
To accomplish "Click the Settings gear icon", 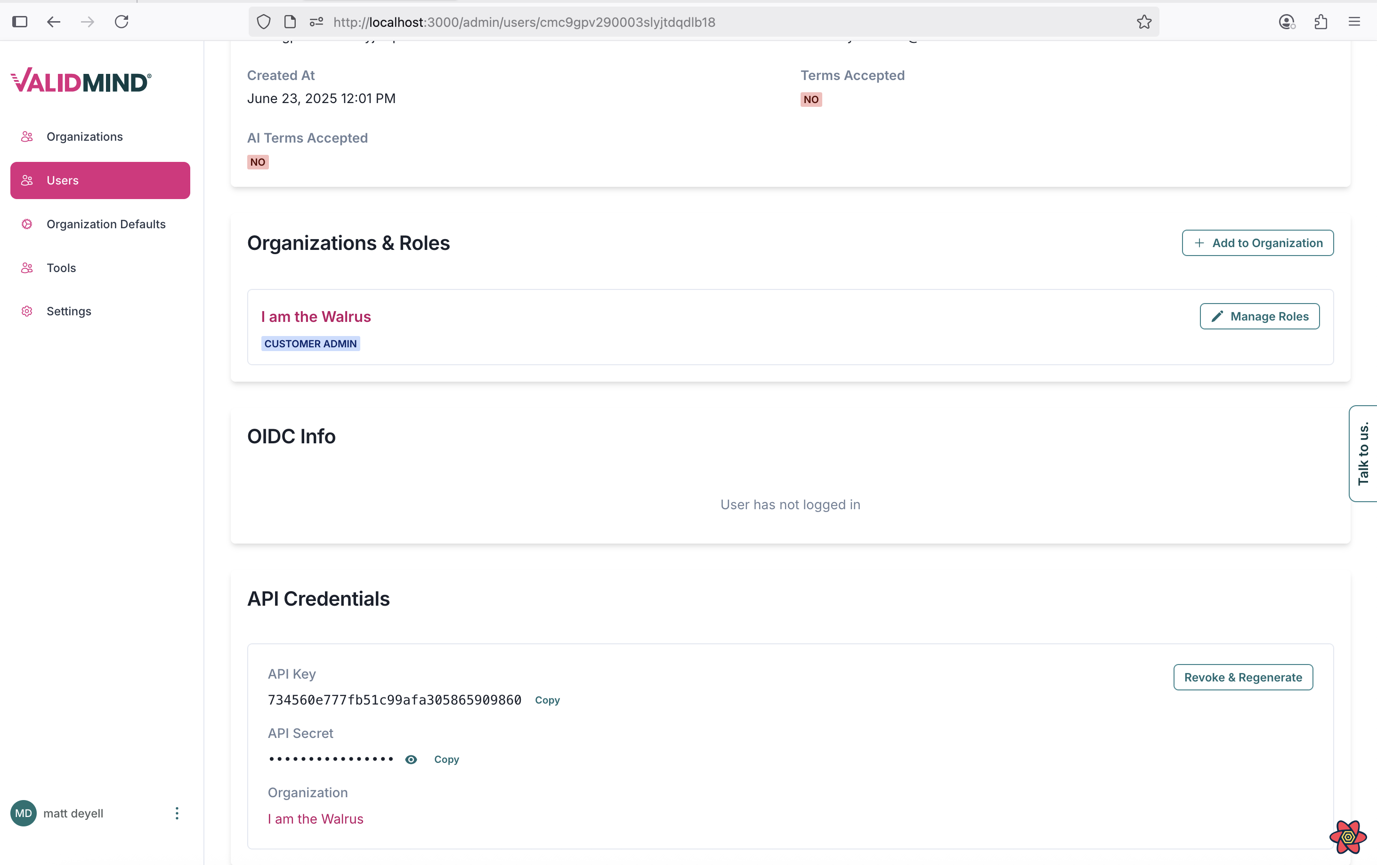I will pos(27,312).
